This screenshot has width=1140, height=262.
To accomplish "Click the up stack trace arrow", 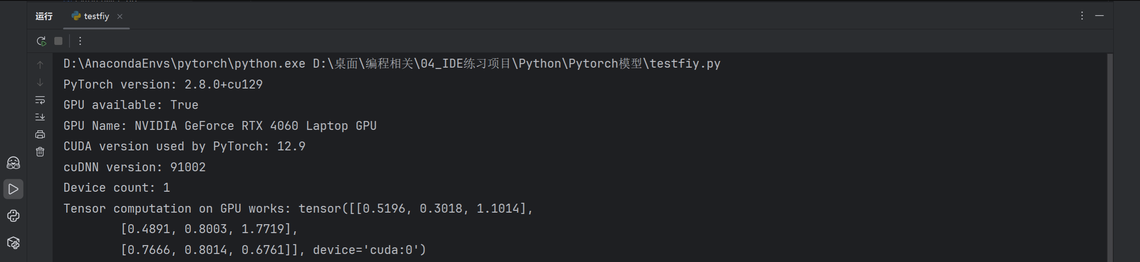I will coord(40,65).
